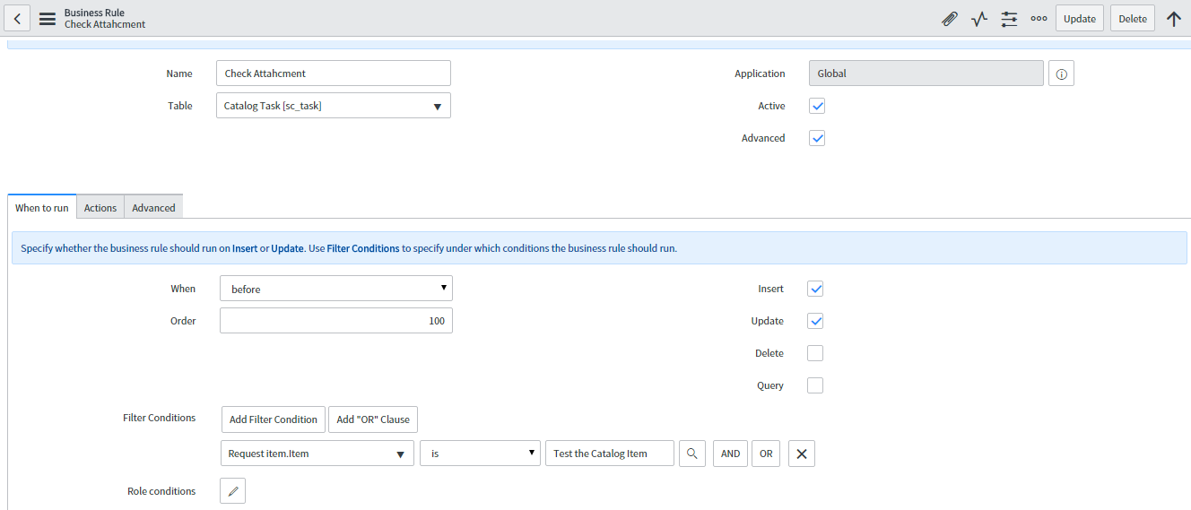Click Add Filter Condition button

[274, 419]
